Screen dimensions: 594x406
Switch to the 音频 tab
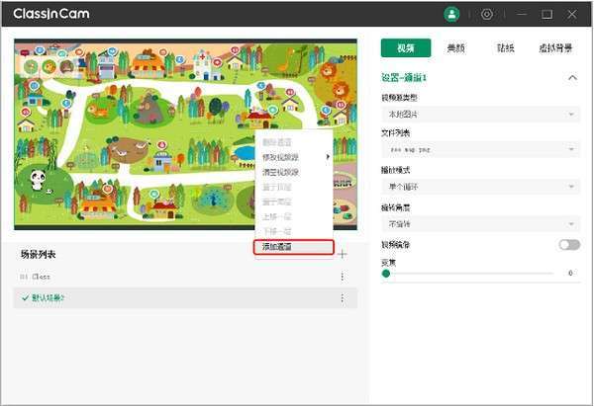pyautogui.click(x=455, y=48)
